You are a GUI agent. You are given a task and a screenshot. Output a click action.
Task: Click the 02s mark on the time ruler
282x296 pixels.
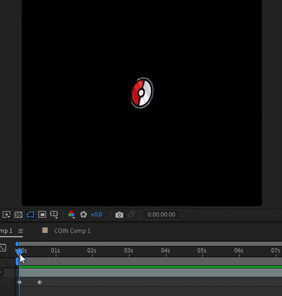pyautogui.click(x=92, y=250)
